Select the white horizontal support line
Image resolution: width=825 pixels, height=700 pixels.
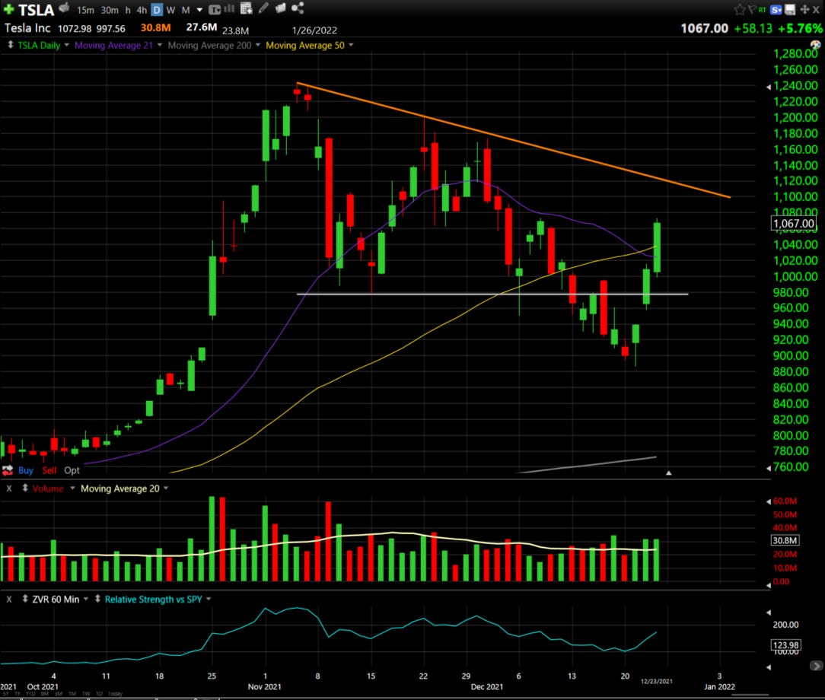point(492,294)
